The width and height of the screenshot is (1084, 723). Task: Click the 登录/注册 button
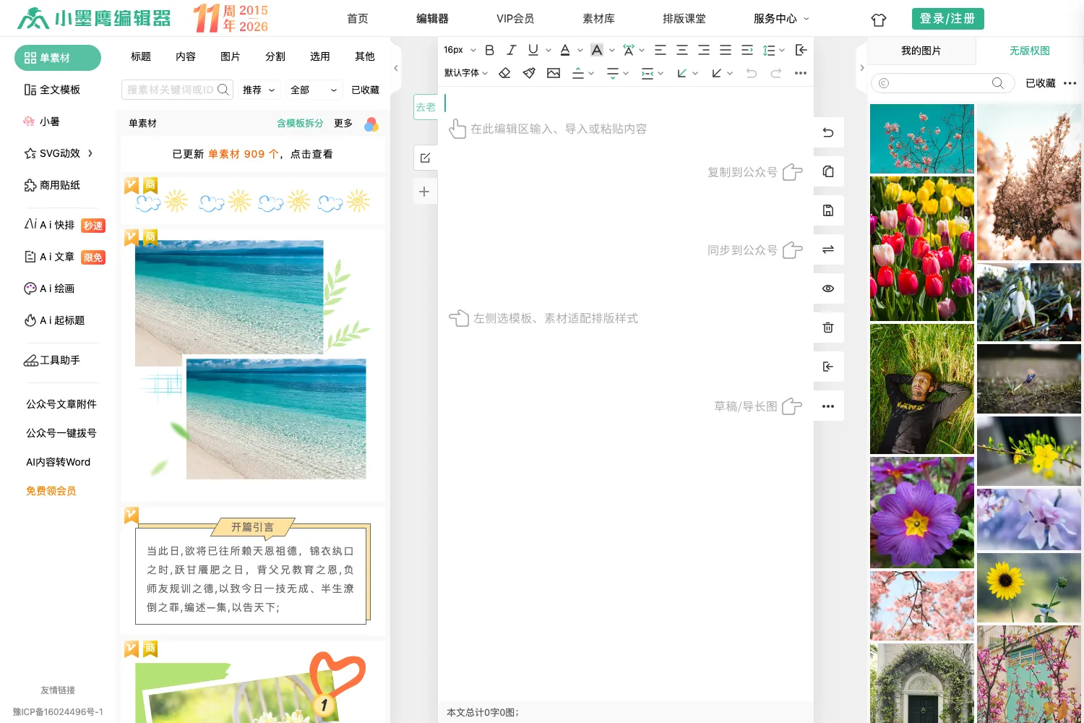[x=947, y=19]
